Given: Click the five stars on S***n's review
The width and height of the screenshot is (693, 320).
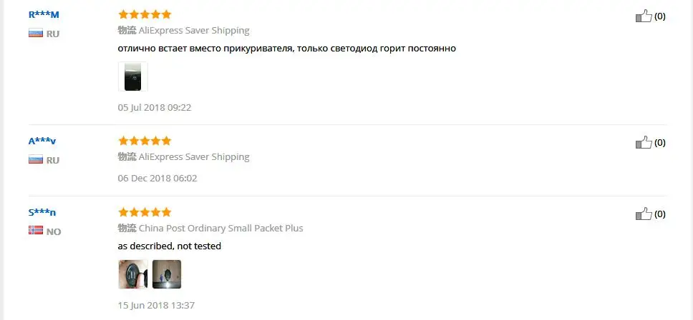Looking at the screenshot, I should pyautogui.click(x=145, y=212).
